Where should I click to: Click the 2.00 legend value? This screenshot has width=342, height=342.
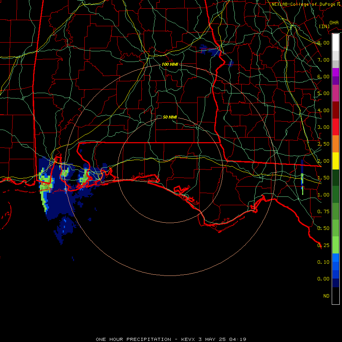coord(323,161)
